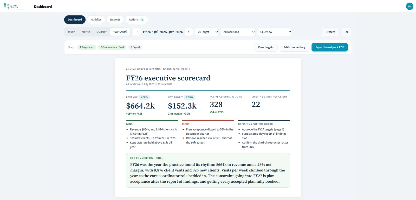
Task: Go to previous financial year arrow
Action: tap(137, 32)
